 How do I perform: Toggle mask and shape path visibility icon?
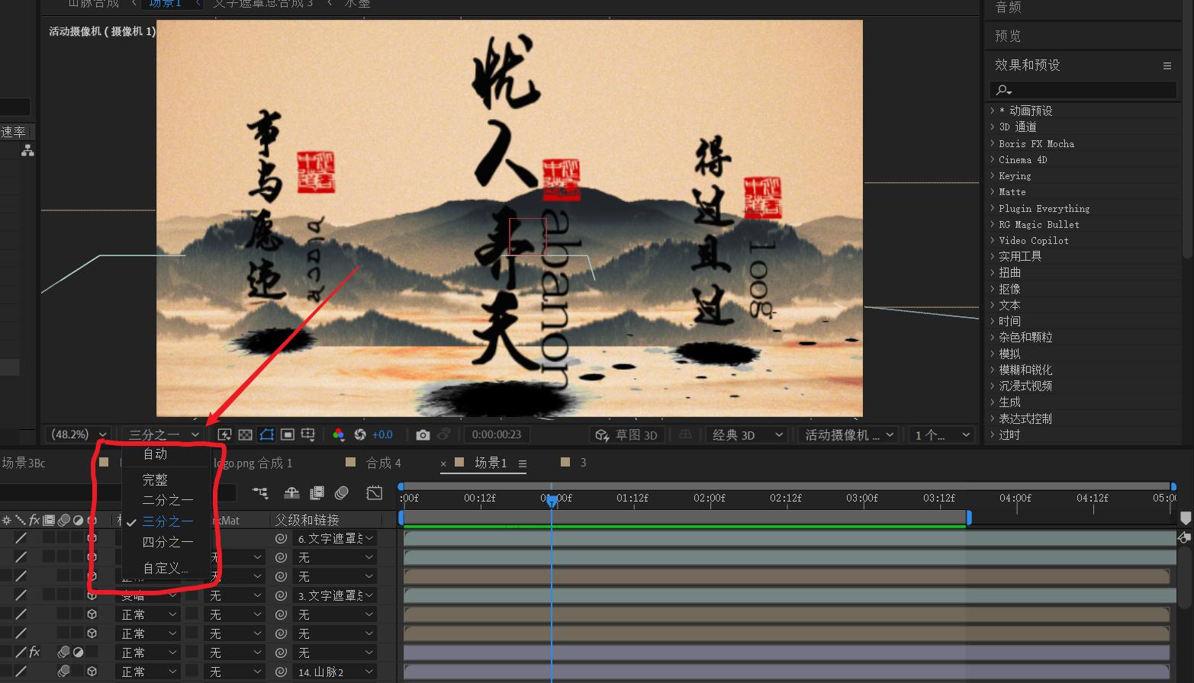coord(266,434)
